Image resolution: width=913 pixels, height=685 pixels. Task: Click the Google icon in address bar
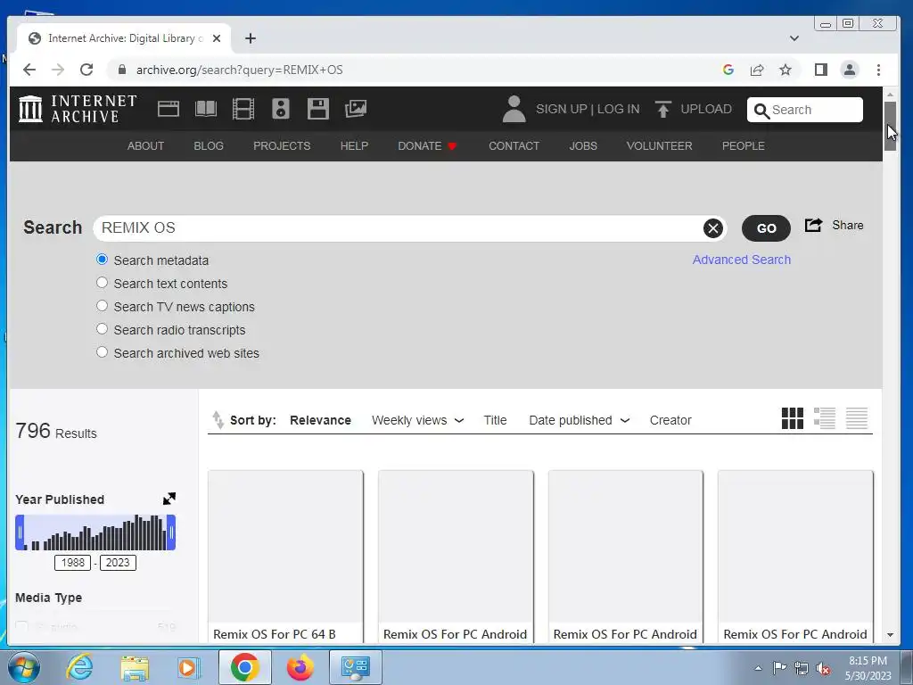point(728,70)
